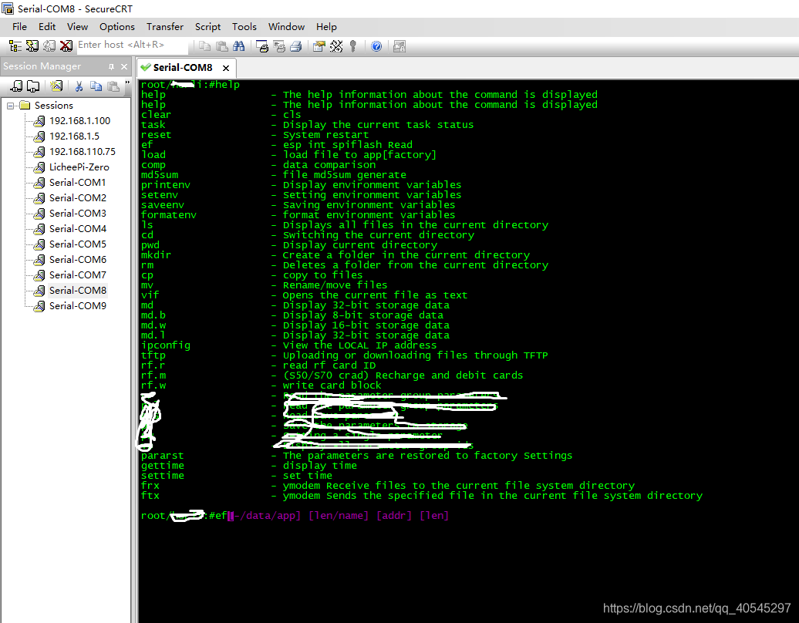Open Find with the binoculars icon
This screenshot has width=799, height=623.
pos(238,46)
